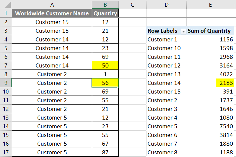Select pivot row label Customer 3
The image size is (236, 157).
167,109
